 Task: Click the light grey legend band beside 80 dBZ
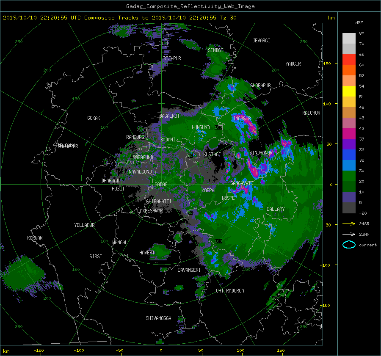pos(349,38)
